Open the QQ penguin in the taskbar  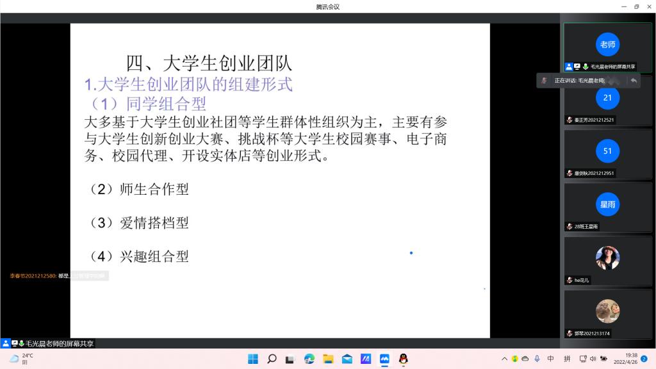pos(403,359)
